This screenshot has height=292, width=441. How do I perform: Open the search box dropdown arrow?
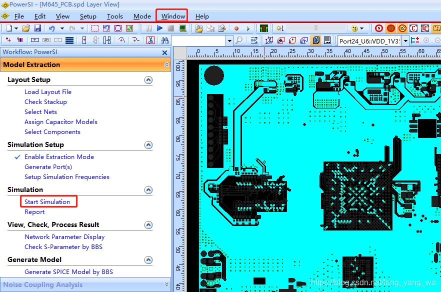(229, 41)
